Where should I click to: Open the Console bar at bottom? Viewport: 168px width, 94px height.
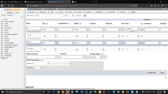[30, 87]
